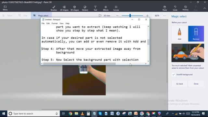The image size is (208, 117).
Task: Click Notepad vertical scrollbar up arrow
Action: tap(148, 27)
